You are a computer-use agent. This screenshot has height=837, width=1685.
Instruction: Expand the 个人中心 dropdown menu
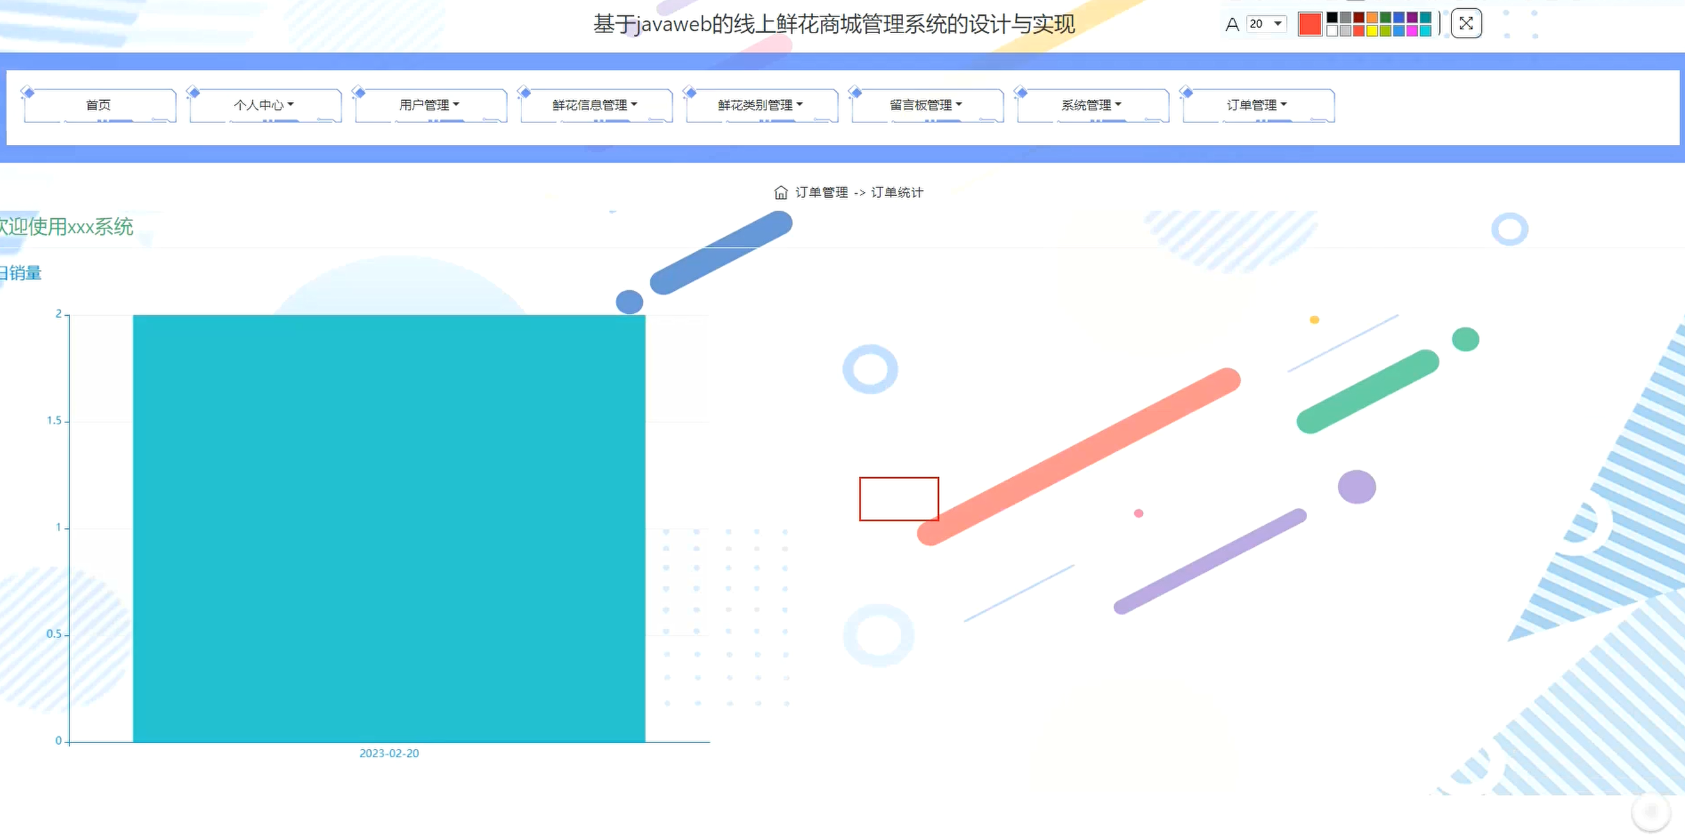[265, 105]
